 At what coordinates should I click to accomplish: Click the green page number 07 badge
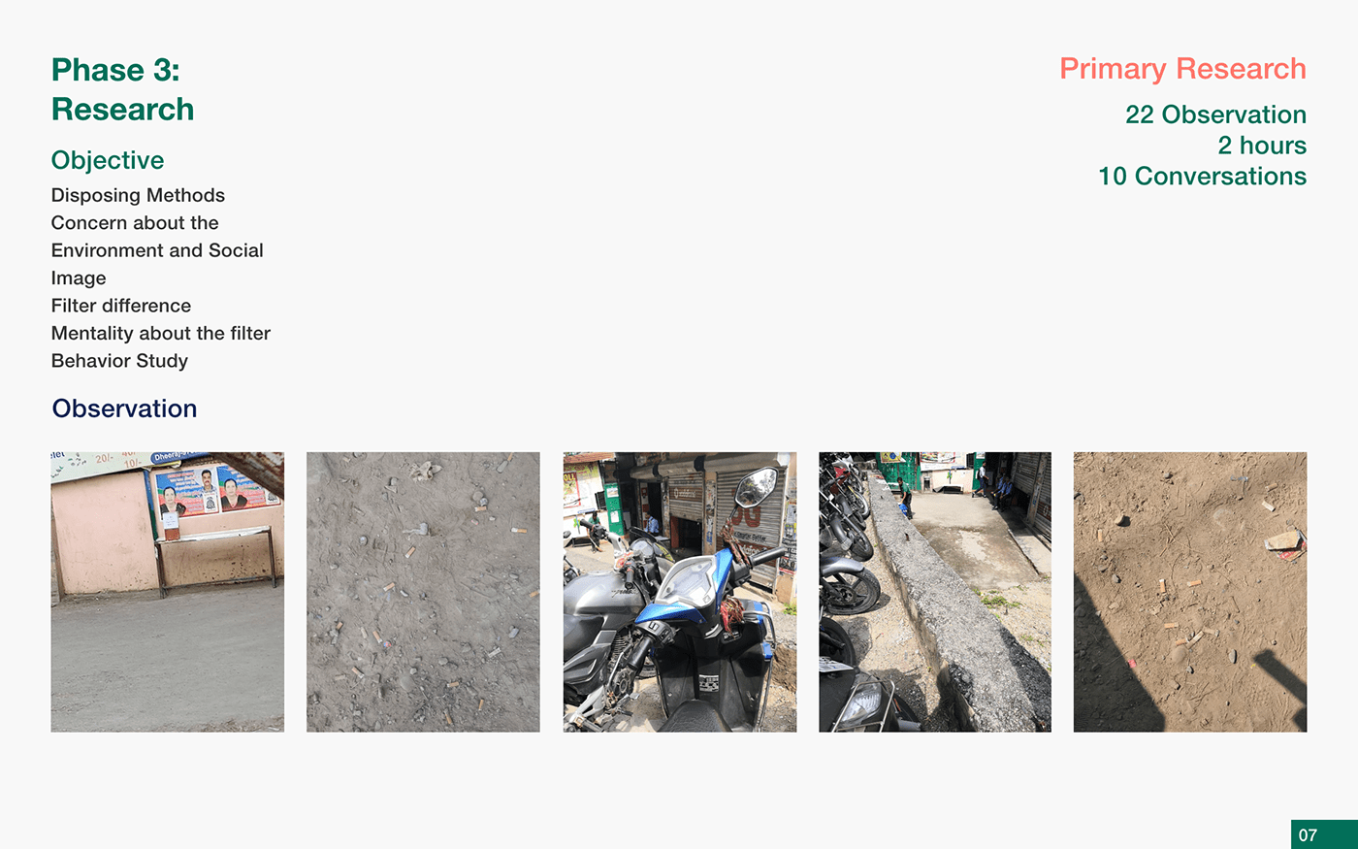pyautogui.click(x=1324, y=834)
